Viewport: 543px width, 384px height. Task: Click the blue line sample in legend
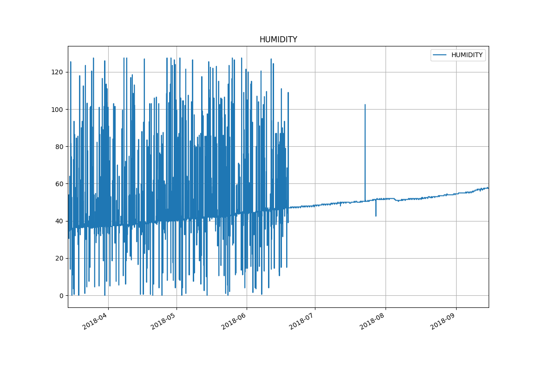[439, 55]
